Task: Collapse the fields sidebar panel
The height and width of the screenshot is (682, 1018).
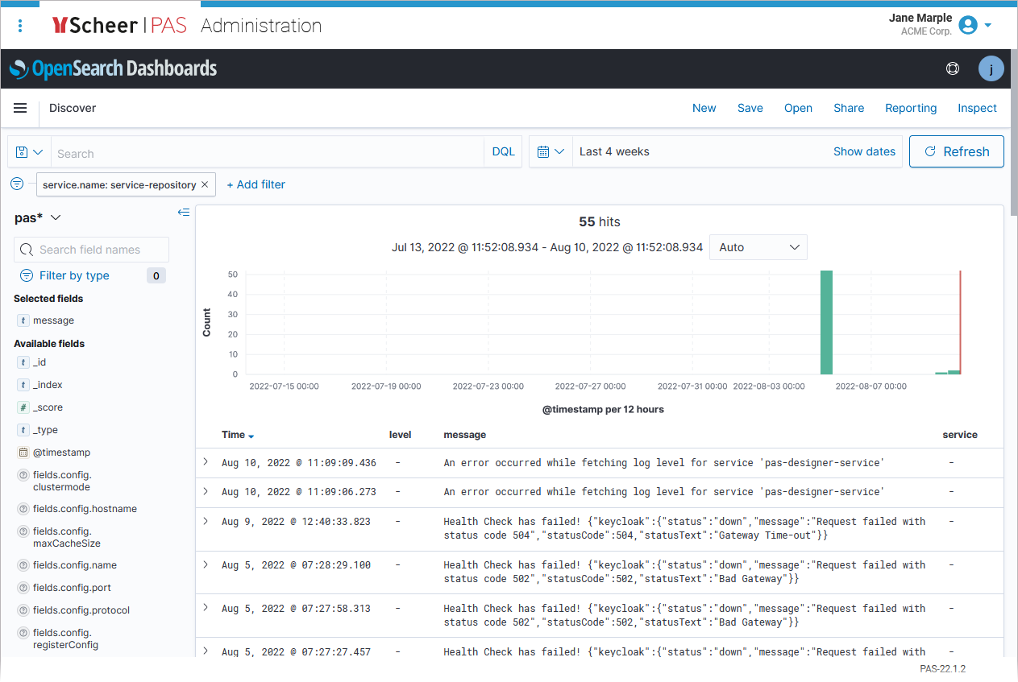Action: tap(184, 213)
